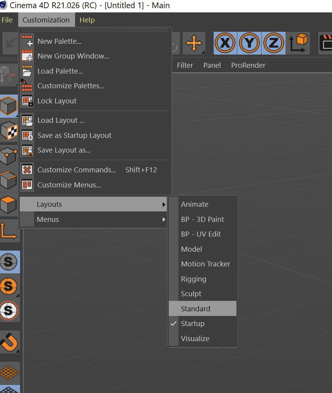Toggle coordinate system icon

298,43
